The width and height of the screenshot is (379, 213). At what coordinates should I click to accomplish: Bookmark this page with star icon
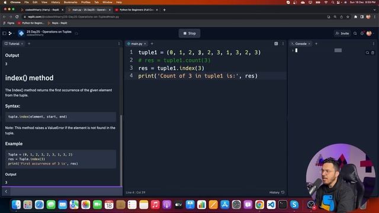[348, 17]
